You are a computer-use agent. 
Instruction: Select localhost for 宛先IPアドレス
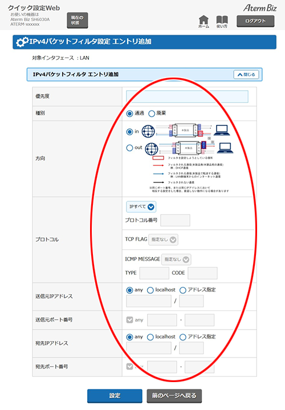click(x=150, y=337)
